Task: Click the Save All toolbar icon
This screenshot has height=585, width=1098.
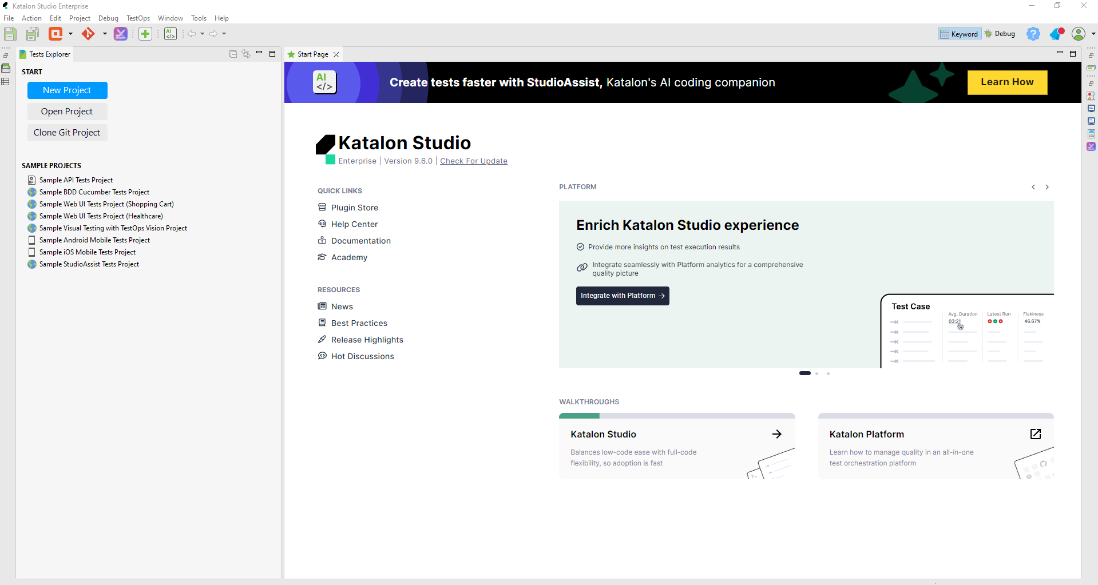Action: (x=33, y=34)
